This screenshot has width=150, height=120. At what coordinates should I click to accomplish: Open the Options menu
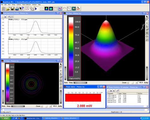[19, 5]
